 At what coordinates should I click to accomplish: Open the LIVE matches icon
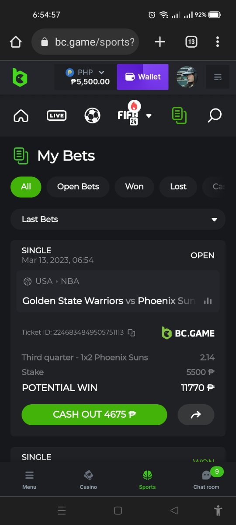(57, 116)
